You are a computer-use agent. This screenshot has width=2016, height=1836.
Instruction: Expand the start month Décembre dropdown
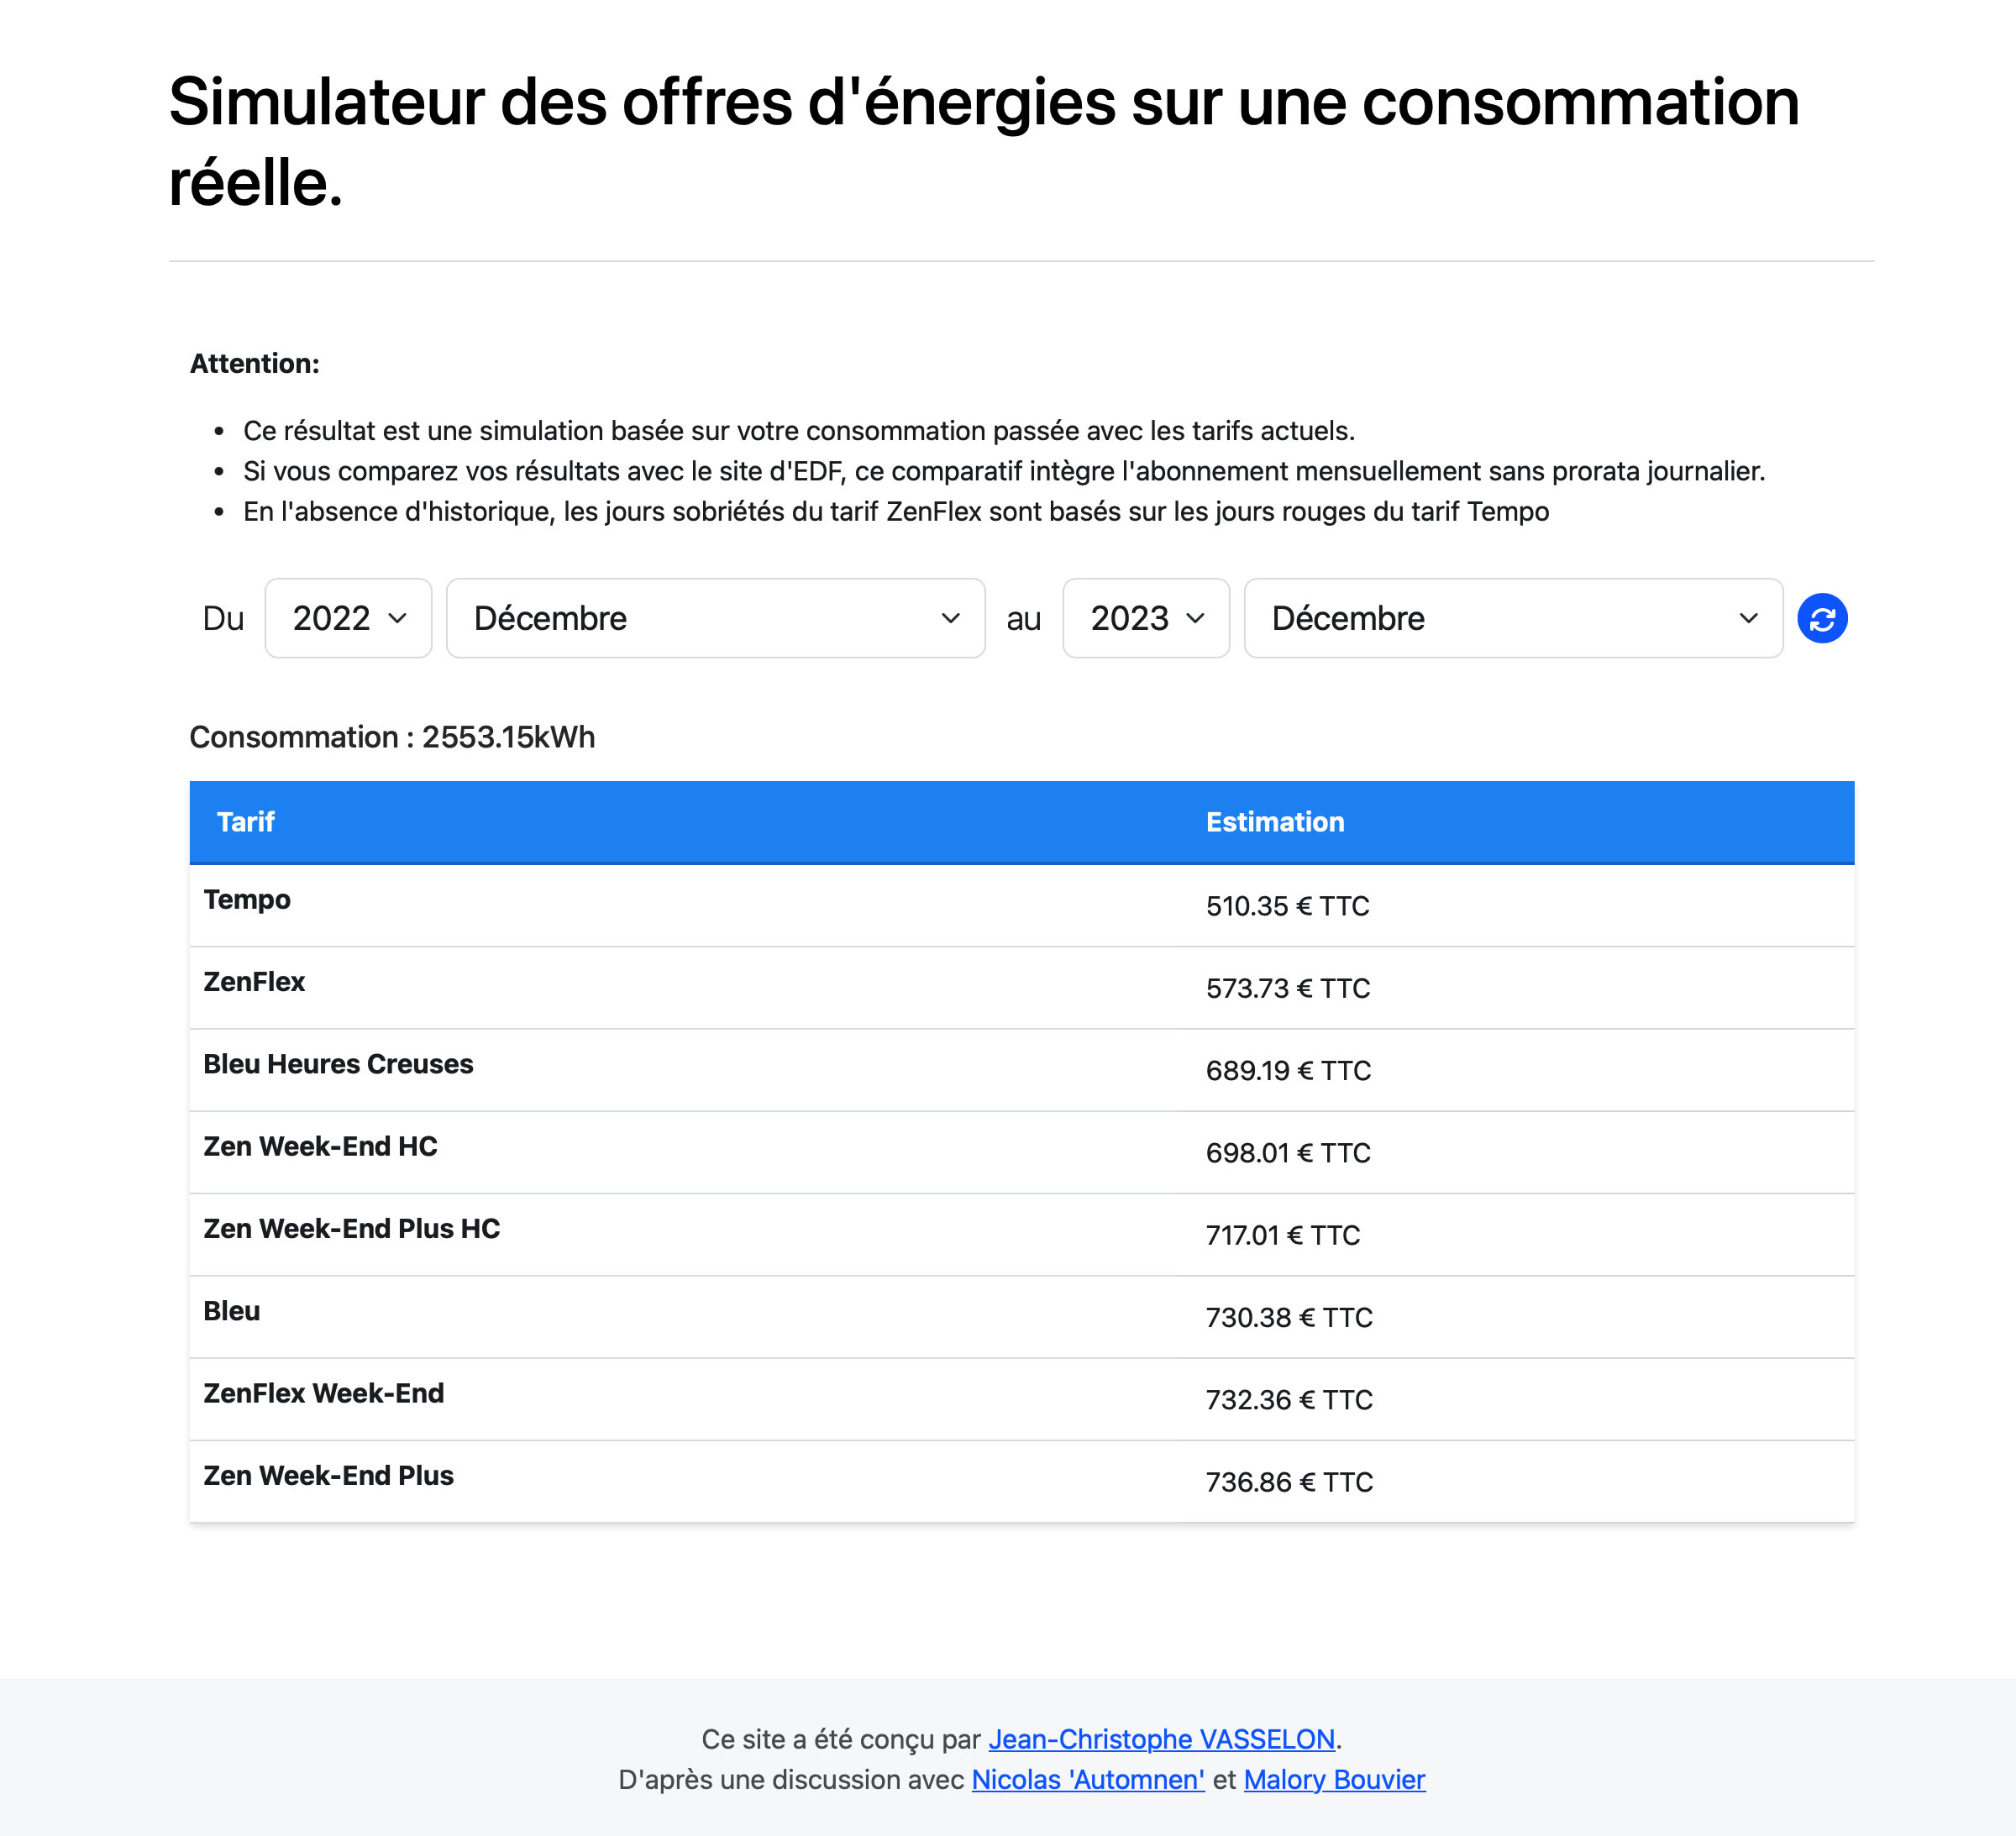point(715,619)
